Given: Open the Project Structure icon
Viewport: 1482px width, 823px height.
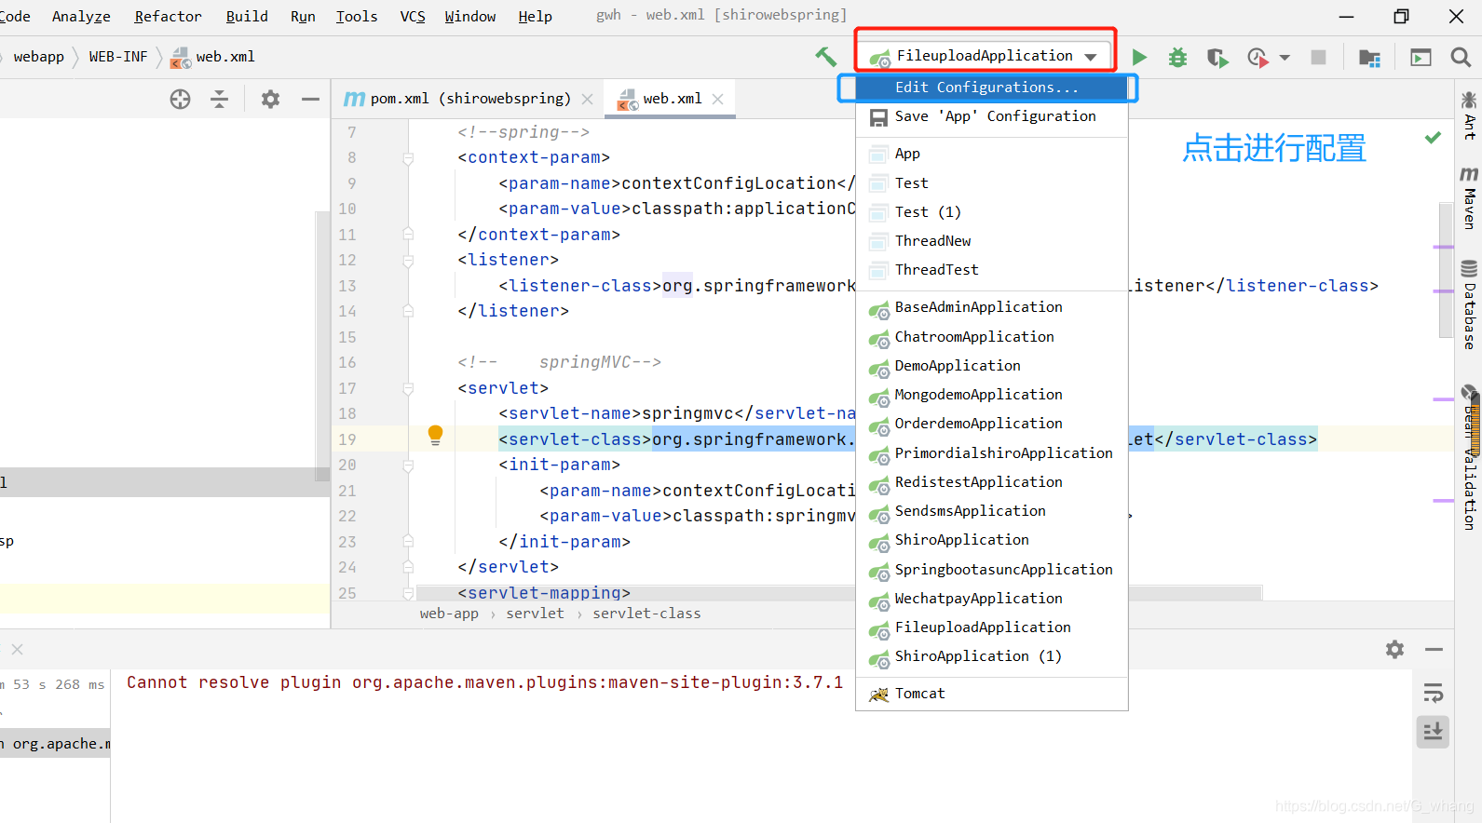Looking at the screenshot, I should coord(1369,58).
